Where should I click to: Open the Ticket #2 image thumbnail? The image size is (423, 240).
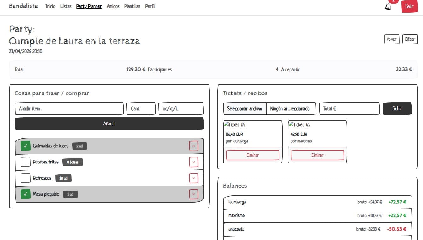pos(300,125)
